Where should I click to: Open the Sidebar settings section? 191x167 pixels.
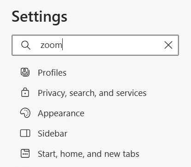[53, 133]
